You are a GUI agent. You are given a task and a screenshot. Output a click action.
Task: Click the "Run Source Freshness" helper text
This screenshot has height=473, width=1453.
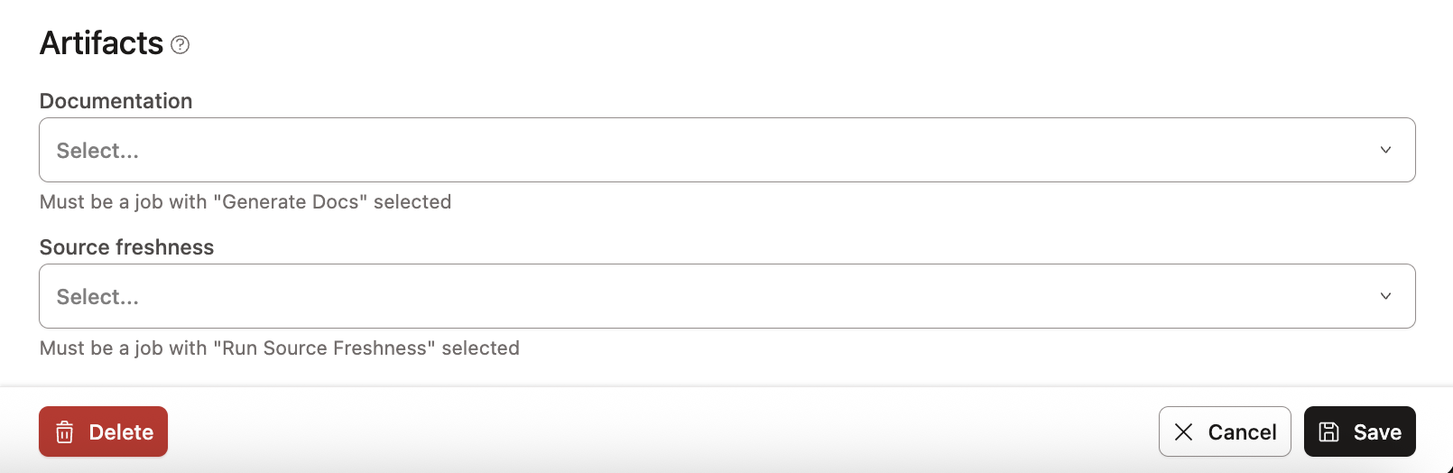280,348
